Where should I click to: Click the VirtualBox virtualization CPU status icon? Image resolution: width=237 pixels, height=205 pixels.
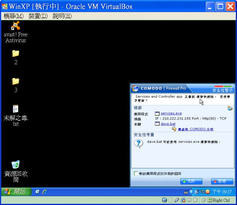[x=195, y=200]
